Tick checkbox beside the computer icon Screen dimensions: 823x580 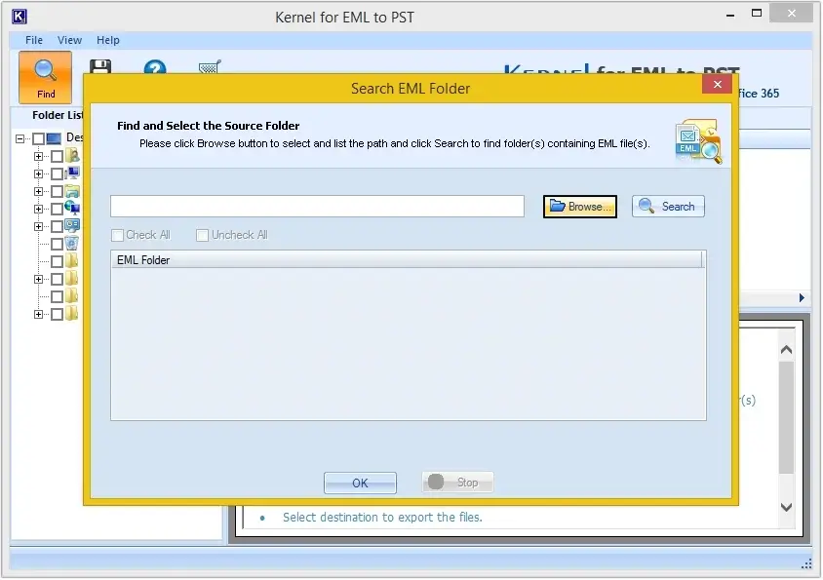pyautogui.click(x=57, y=174)
